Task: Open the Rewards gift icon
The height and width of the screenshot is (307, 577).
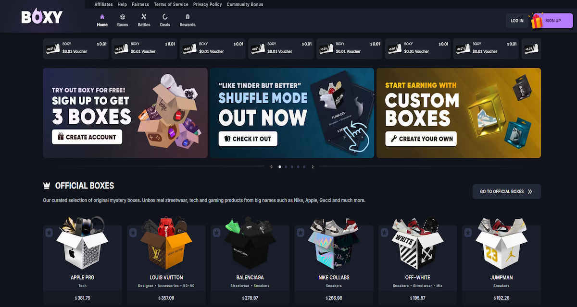Action: point(188,17)
